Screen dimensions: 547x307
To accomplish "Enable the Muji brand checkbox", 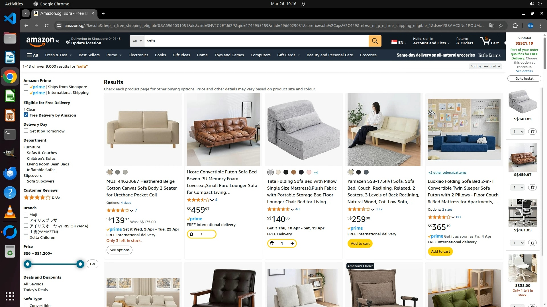I will coord(26,214).
